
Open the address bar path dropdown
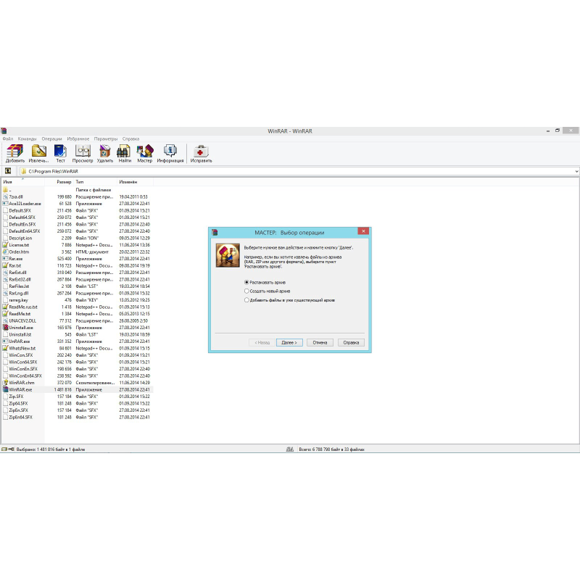point(576,170)
